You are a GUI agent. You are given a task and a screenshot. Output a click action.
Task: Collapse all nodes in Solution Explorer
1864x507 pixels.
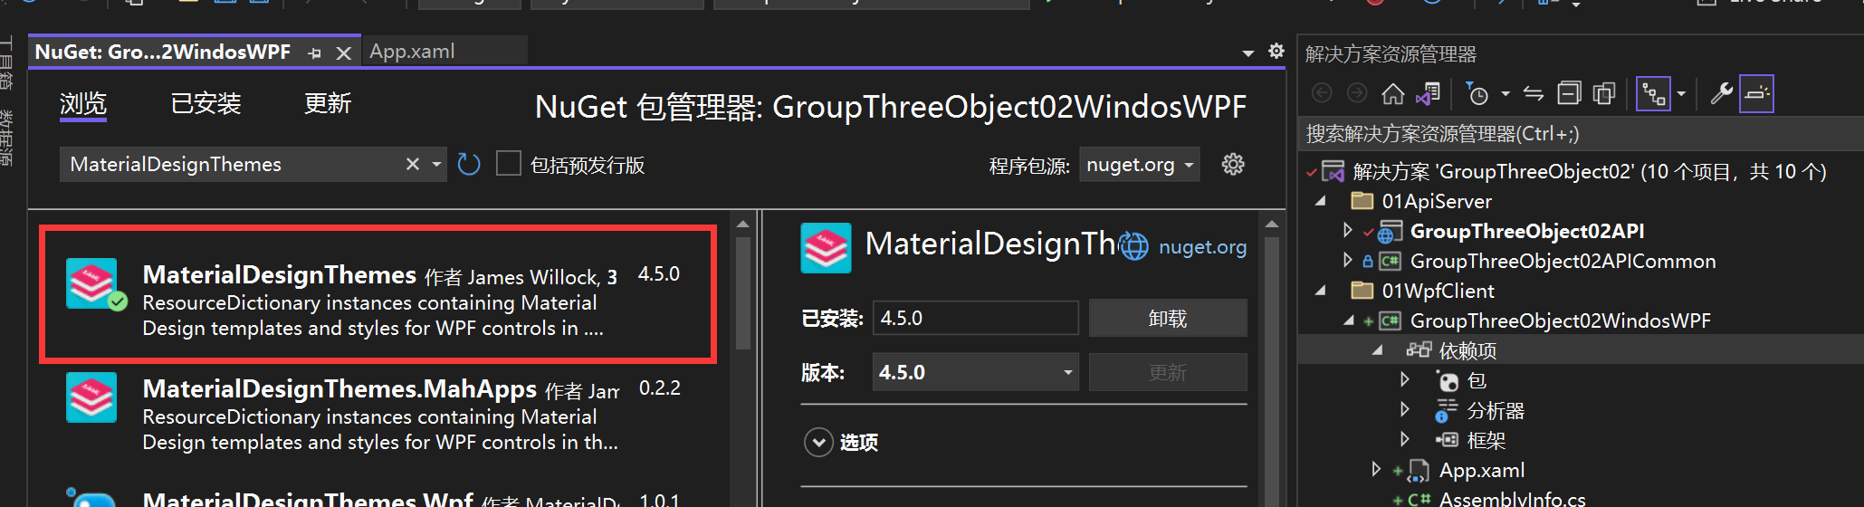1569,93
